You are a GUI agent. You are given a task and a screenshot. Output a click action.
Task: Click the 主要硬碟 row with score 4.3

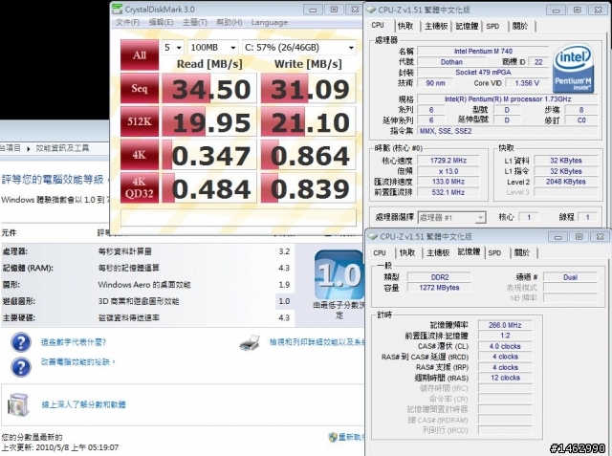[x=147, y=317]
